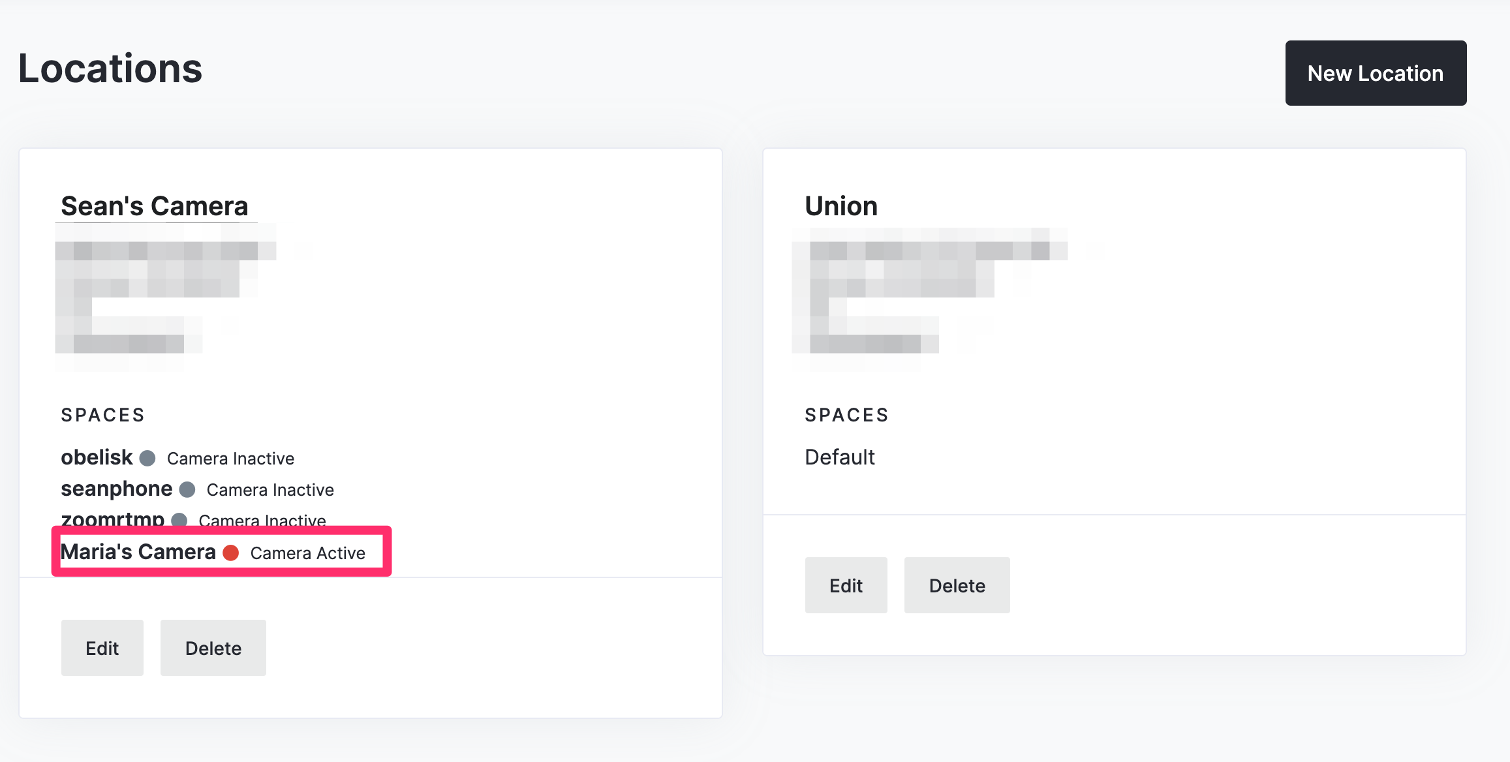Select the seanphone space
This screenshot has height=762, width=1510.
point(117,489)
